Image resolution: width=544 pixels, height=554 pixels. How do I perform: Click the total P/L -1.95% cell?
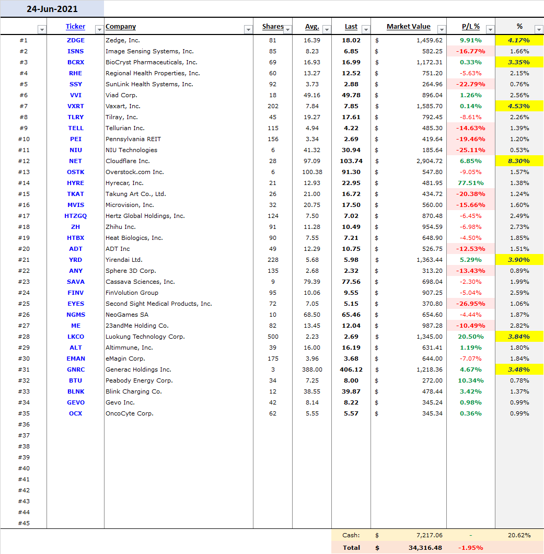tap(470, 548)
